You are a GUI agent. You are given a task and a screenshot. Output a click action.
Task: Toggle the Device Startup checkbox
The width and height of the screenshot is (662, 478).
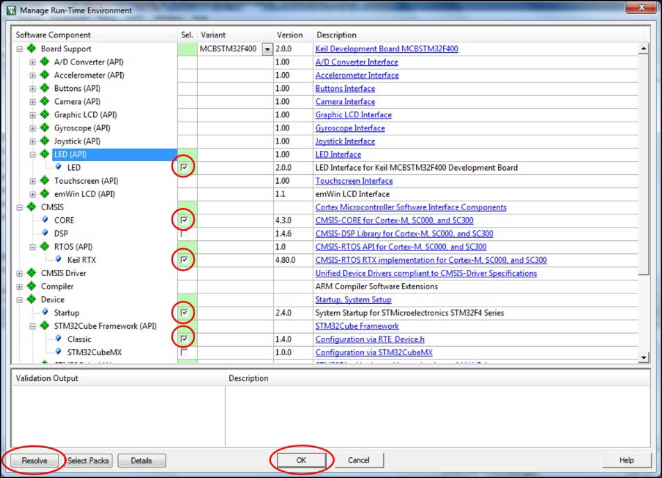tap(184, 312)
